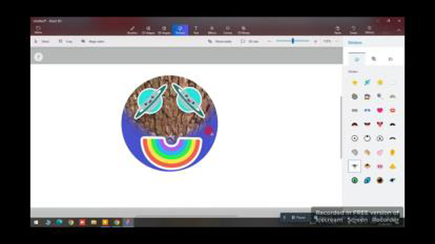Image resolution: width=435 pixels, height=244 pixels.
Task: Open the Paint 3D Menu
Action: pyautogui.click(x=38, y=30)
